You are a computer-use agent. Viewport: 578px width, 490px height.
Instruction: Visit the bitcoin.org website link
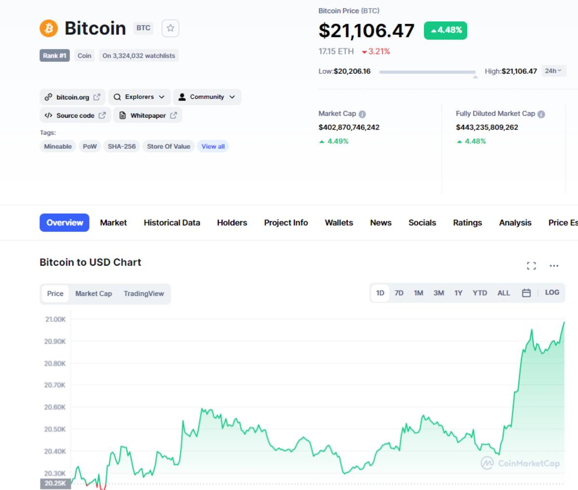[x=73, y=97]
